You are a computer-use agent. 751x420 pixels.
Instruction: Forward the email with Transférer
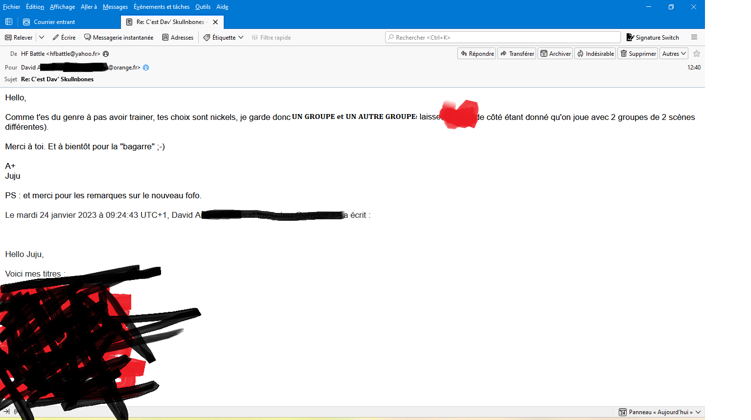517,54
